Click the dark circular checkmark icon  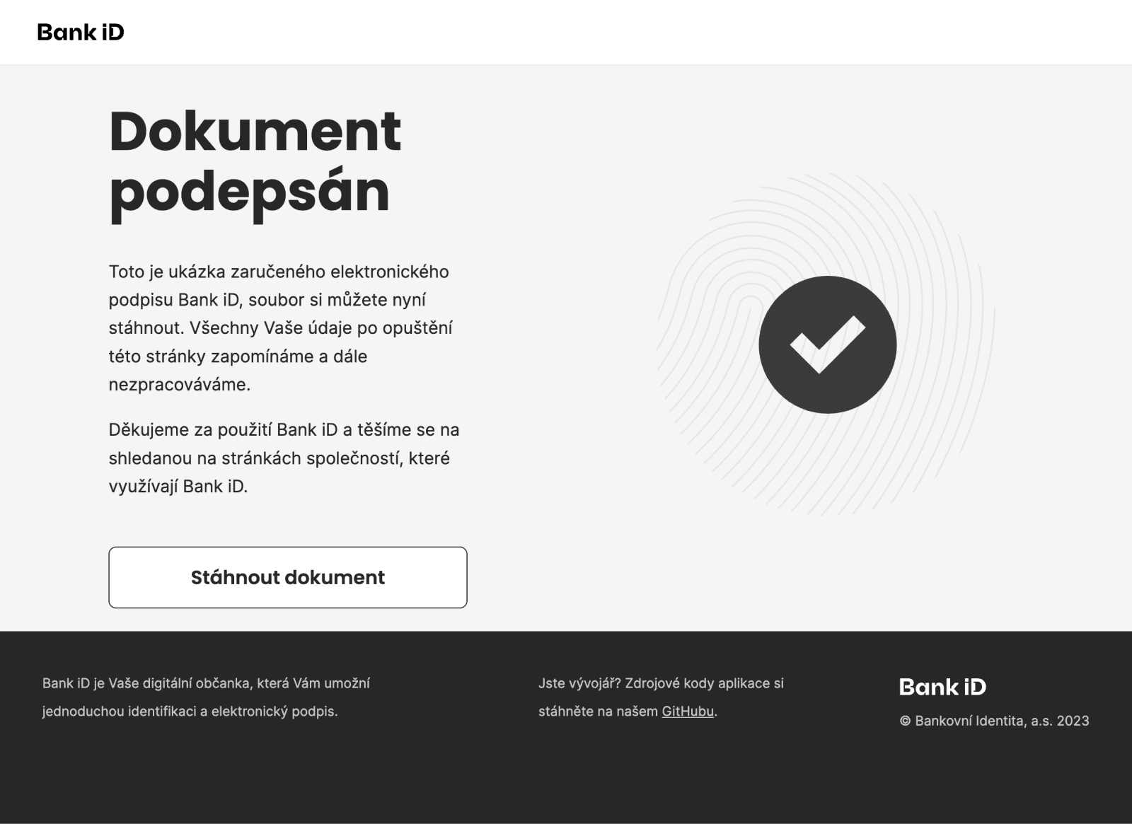(827, 344)
